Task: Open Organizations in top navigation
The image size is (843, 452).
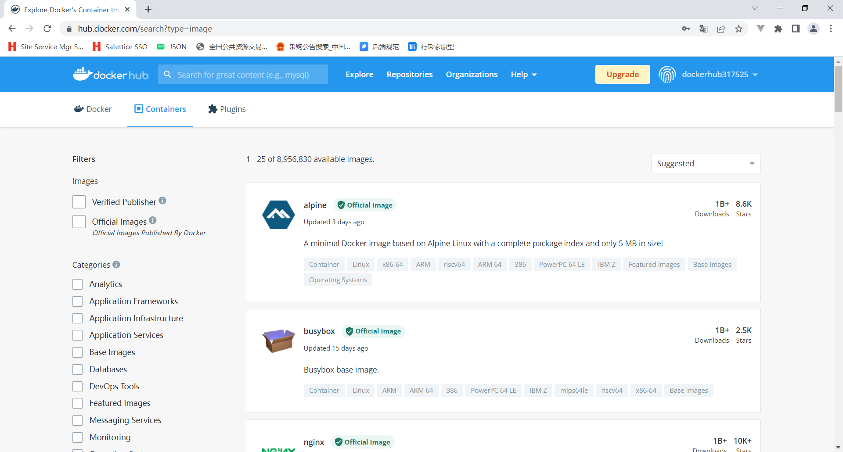Action: click(x=472, y=75)
